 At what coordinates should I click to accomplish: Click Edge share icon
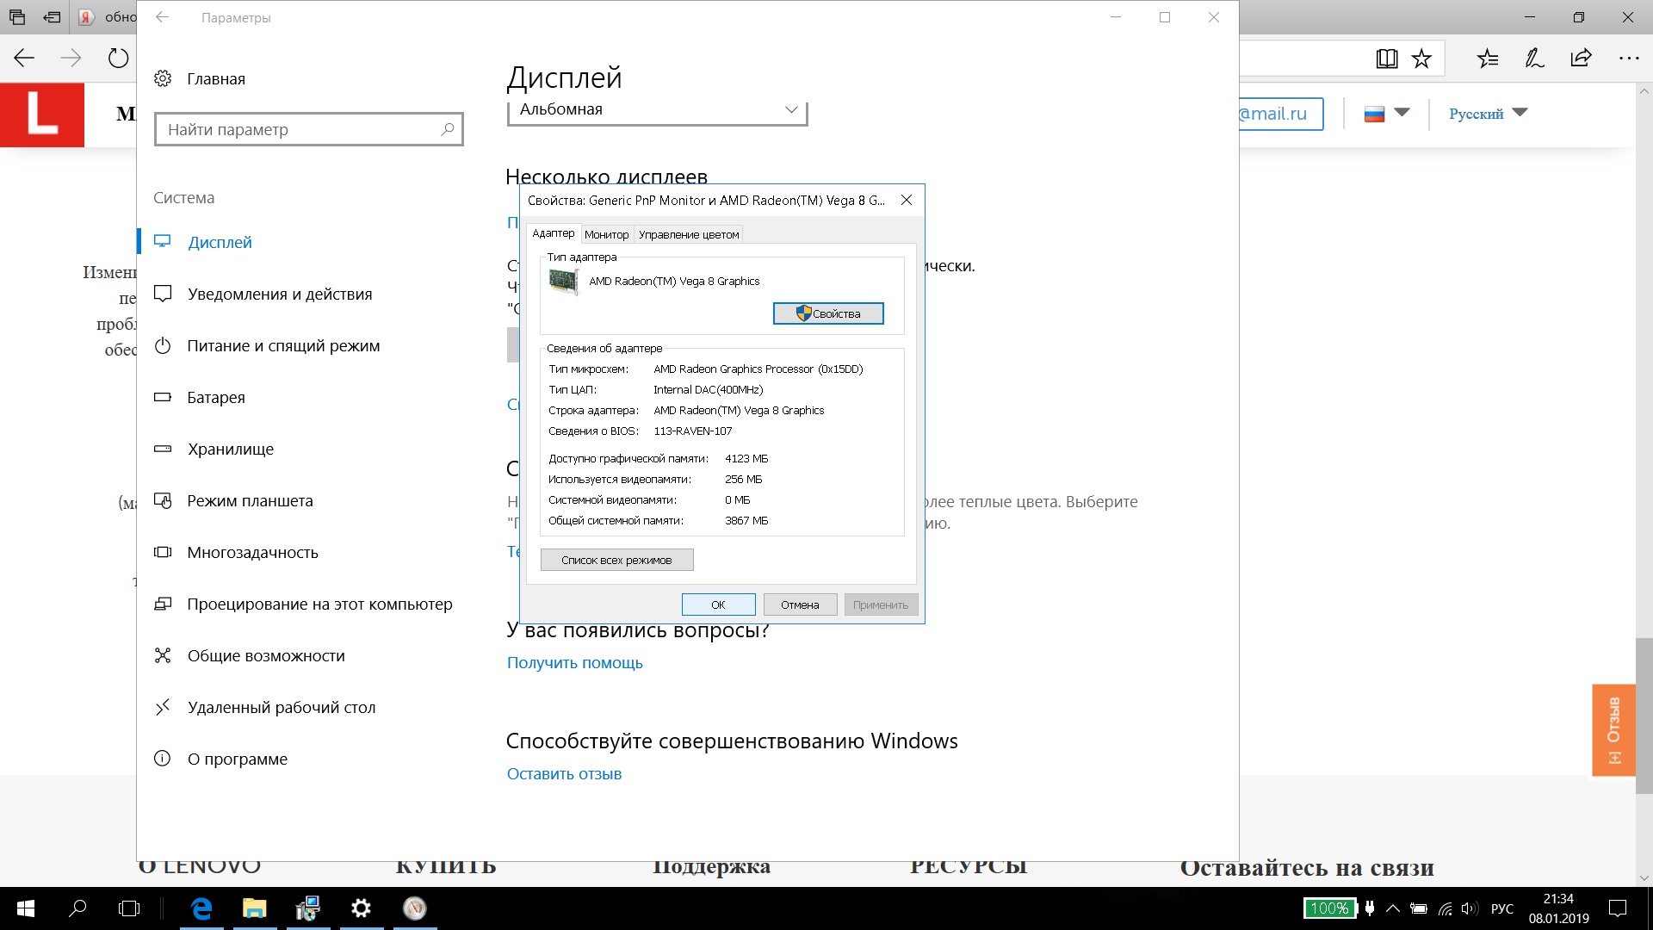coord(1581,59)
